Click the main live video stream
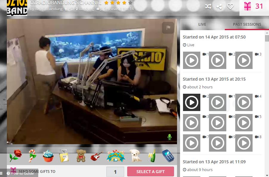Image resolution: width=269 pixels, height=177 pixels. [92, 81]
